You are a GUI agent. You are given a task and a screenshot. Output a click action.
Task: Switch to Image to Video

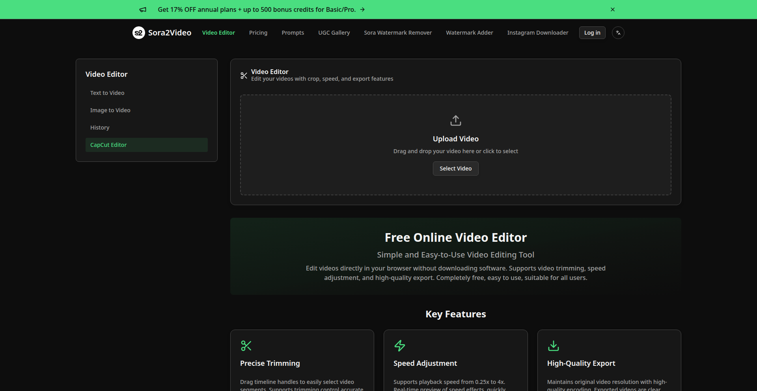tap(110, 110)
